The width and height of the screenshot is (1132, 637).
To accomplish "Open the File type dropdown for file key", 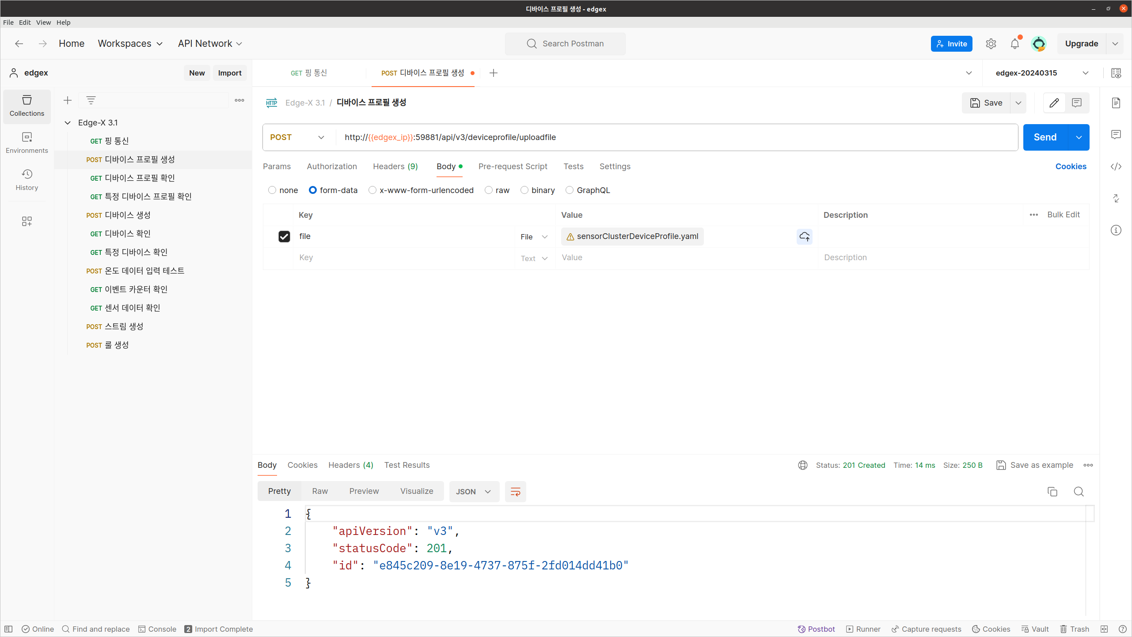I will point(534,237).
